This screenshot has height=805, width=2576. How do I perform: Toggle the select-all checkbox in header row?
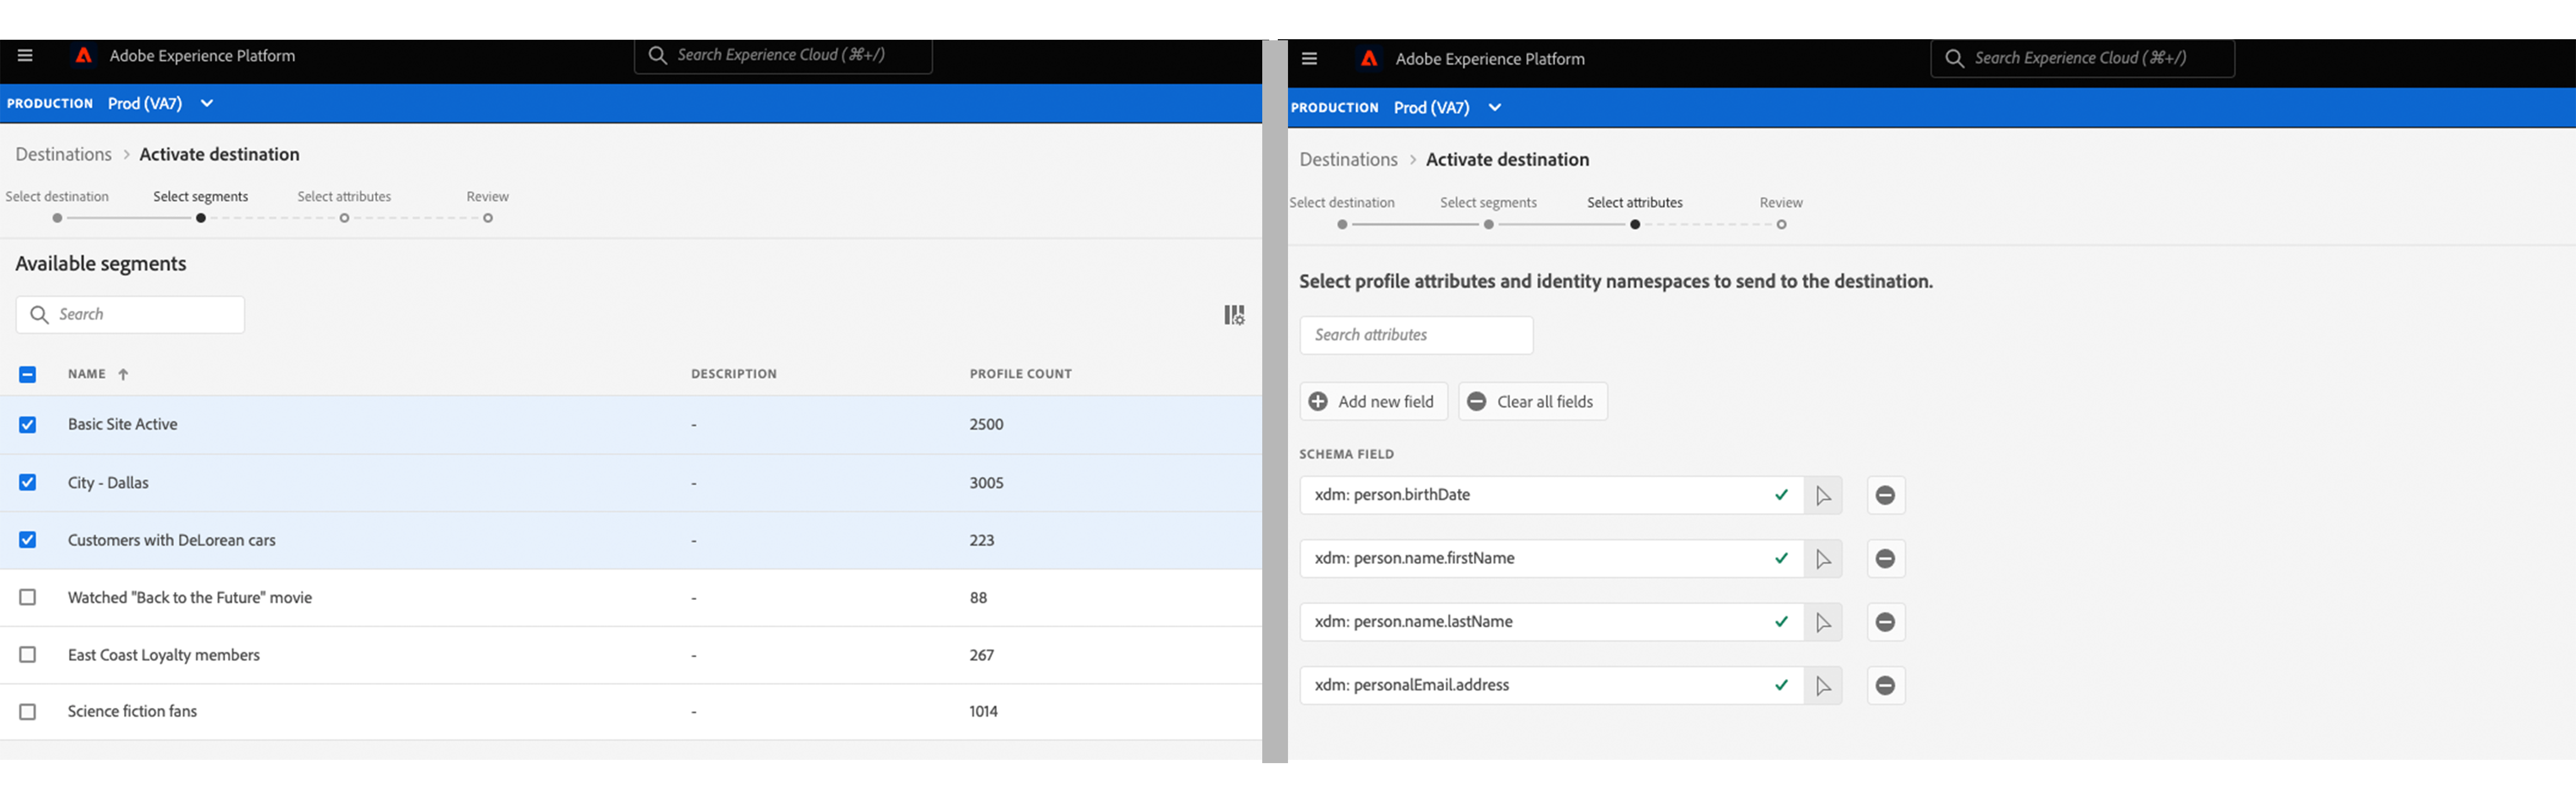coord(28,375)
